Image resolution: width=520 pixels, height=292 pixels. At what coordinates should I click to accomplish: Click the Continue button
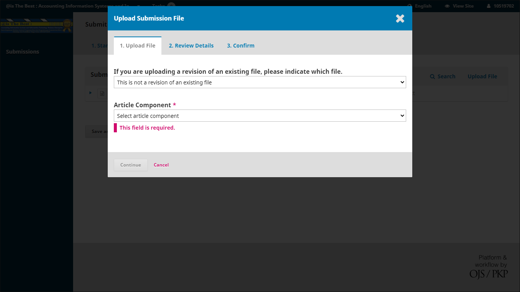point(131,165)
